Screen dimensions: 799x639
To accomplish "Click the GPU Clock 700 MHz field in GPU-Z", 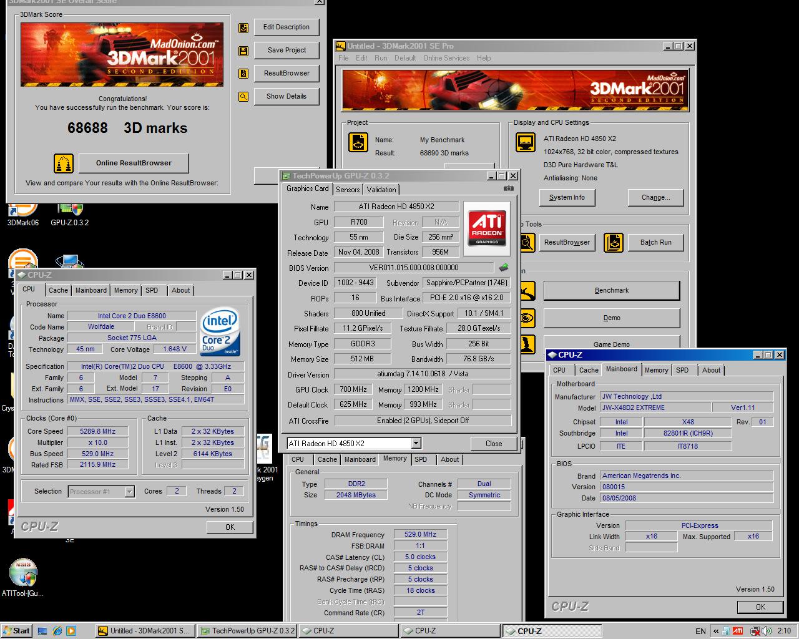I will tap(353, 390).
